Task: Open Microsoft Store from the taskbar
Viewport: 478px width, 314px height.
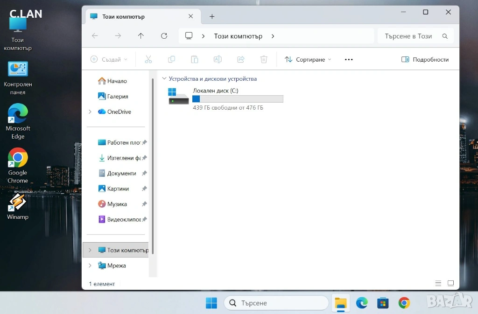Action: click(383, 303)
